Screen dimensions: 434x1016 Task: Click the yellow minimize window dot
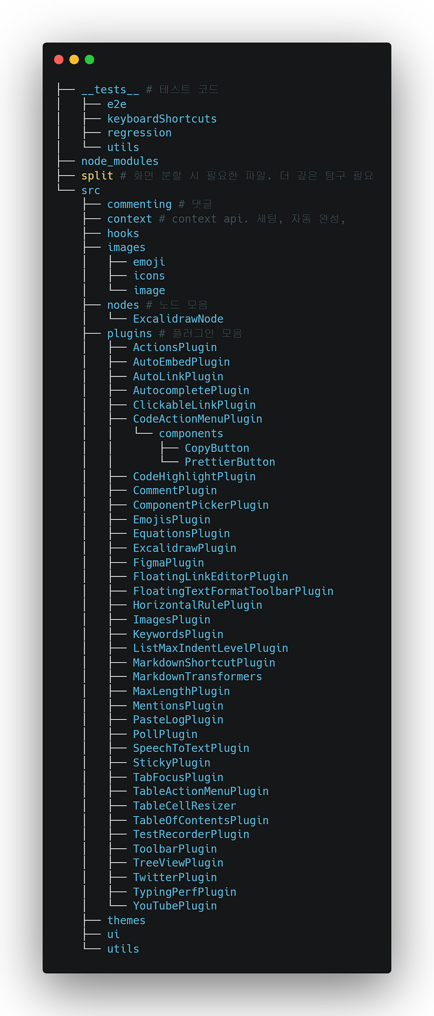[x=74, y=59]
